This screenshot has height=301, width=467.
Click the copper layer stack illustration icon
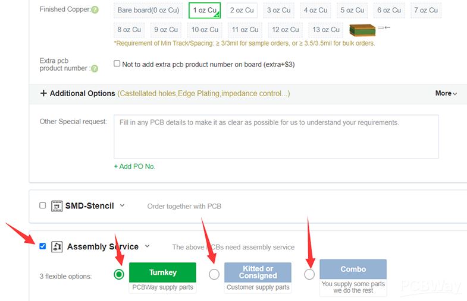tap(362, 30)
